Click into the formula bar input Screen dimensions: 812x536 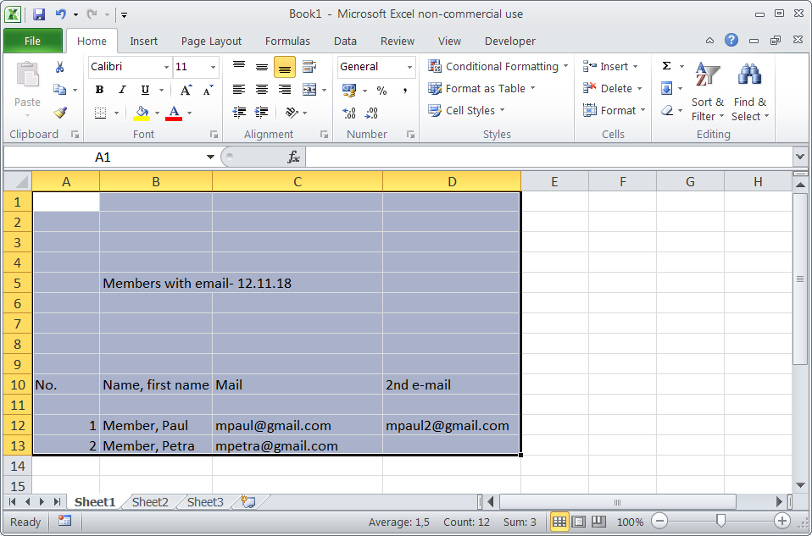point(549,157)
